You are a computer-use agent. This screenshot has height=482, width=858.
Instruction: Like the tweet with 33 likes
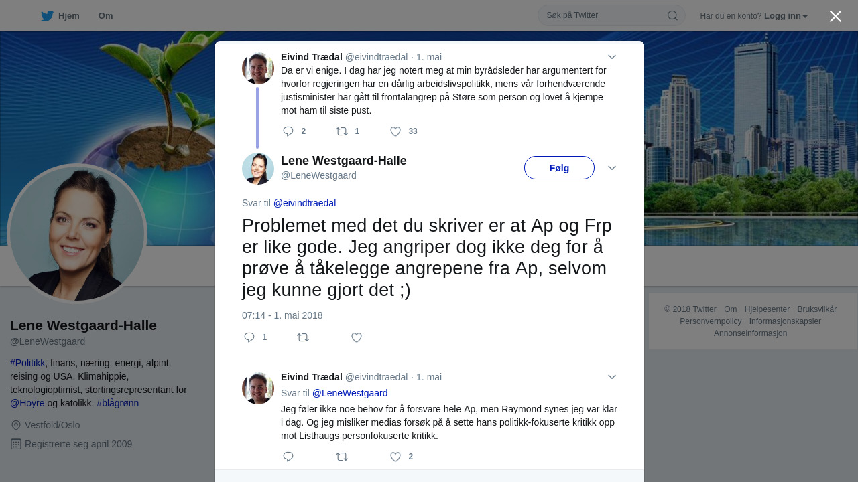tap(395, 131)
